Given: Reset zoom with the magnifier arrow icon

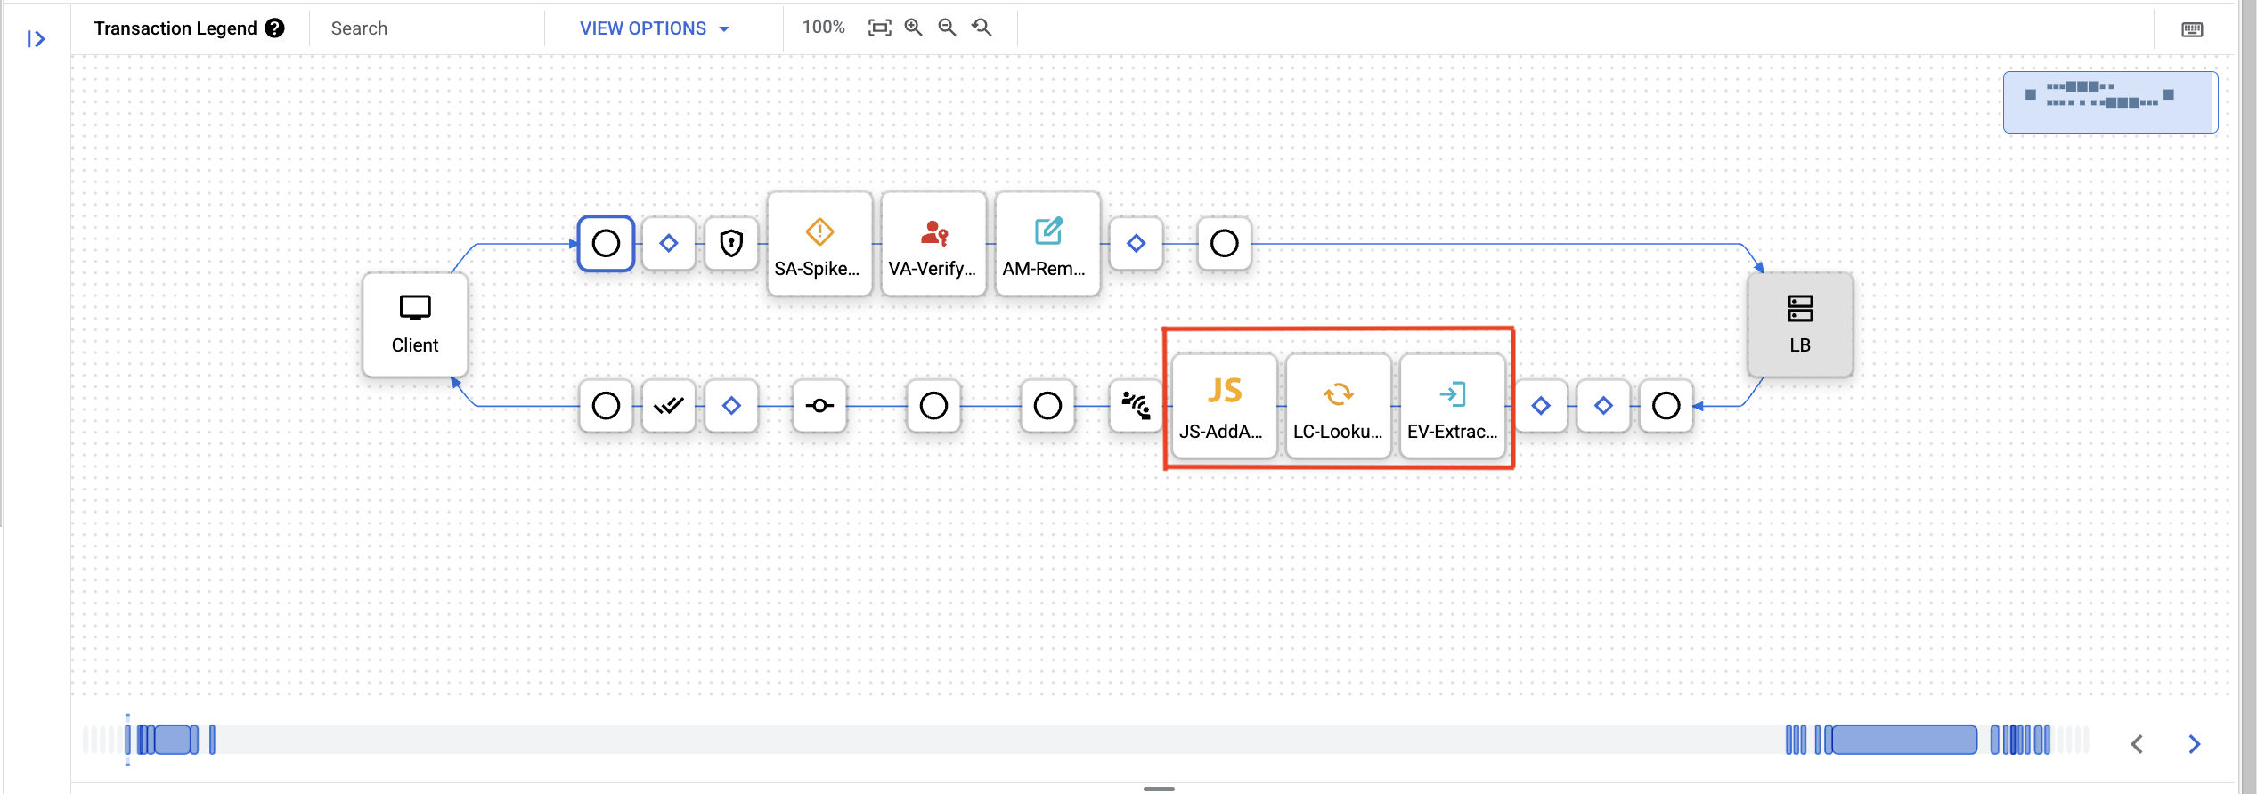Looking at the screenshot, I should click(x=982, y=28).
